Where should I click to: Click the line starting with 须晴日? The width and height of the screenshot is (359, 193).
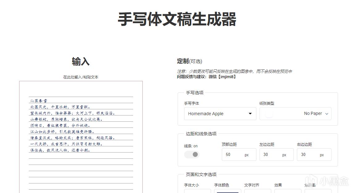coord(60,125)
